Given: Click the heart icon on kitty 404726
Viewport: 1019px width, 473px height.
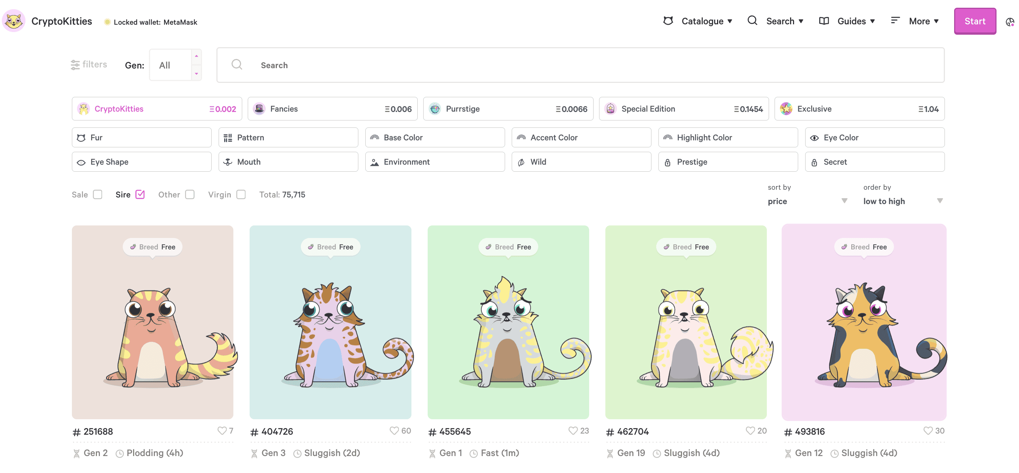Looking at the screenshot, I should 394,430.
